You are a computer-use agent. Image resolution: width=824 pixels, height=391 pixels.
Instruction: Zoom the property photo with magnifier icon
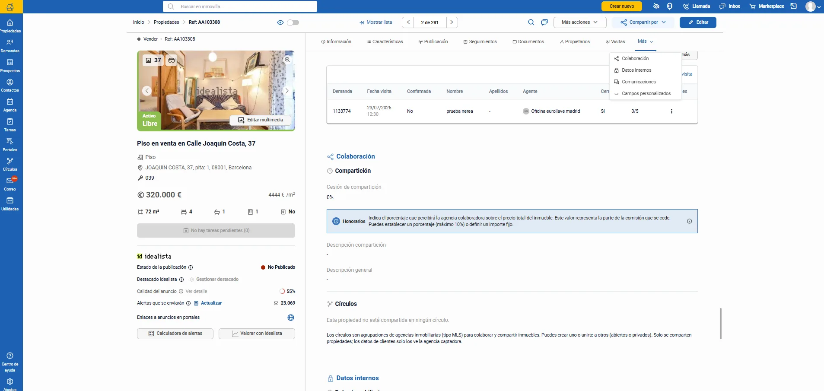click(287, 60)
